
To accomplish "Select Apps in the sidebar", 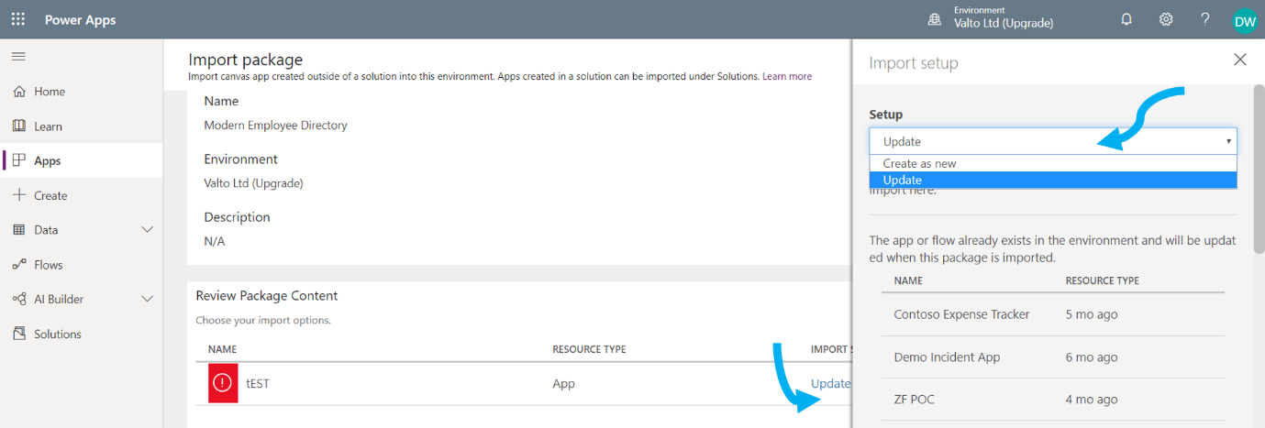I will click(x=47, y=160).
